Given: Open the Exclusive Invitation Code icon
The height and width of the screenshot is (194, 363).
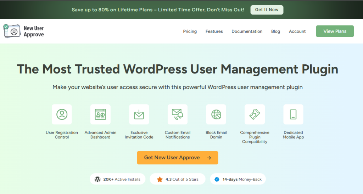Looking at the screenshot, I should tap(139, 114).
